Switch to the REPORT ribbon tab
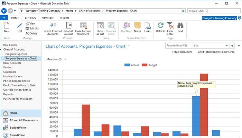The height and width of the screenshot is (138, 242). 64,18
